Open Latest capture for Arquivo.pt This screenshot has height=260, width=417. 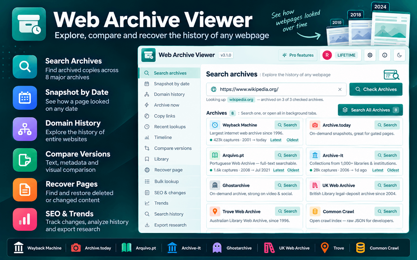[x=279, y=170]
